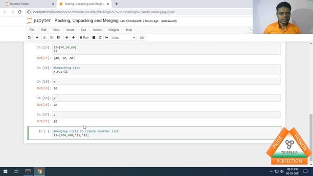Save notebook with the floppy disk icon

29,38
